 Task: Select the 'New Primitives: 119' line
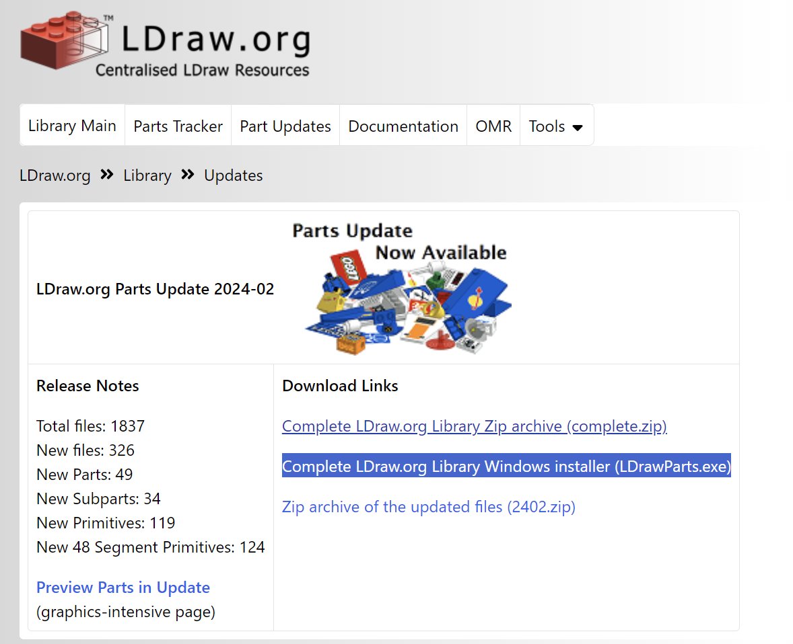pyautogui.click(x=106, y=523)
